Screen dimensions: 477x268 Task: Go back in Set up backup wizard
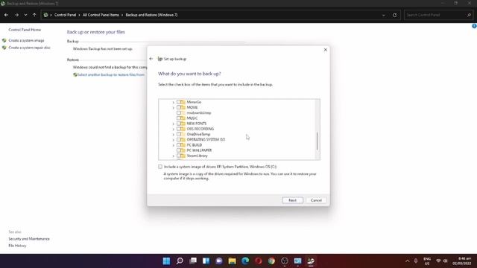151,59
